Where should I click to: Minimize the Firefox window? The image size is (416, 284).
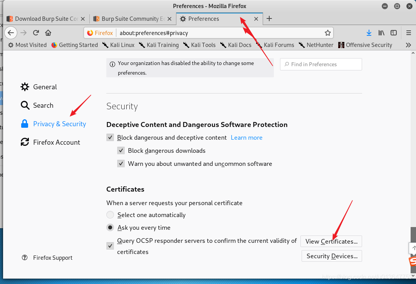[x=385, y=6]
